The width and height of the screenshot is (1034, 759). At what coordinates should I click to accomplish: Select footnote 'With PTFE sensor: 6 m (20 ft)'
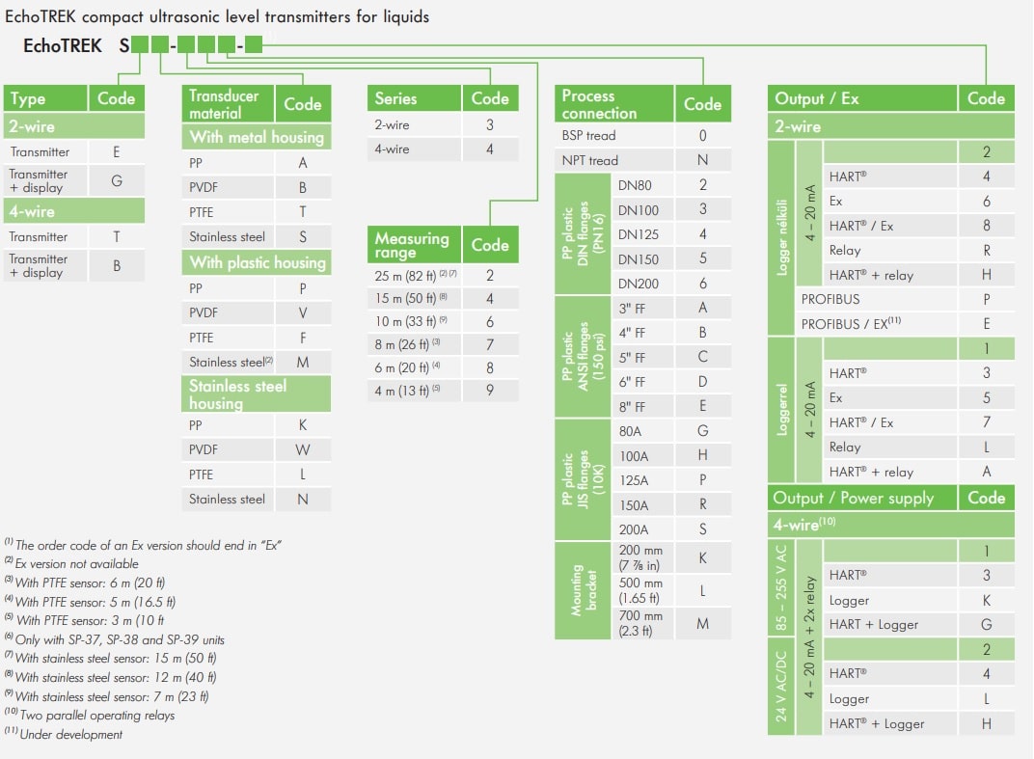click(85, 583)
